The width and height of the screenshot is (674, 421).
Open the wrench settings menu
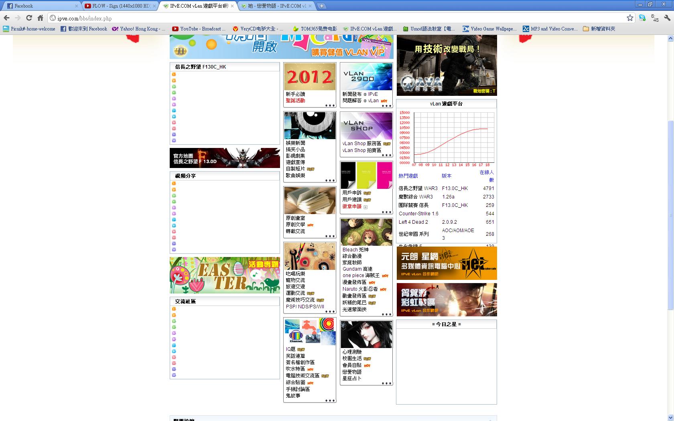click(x=667, y=18)
